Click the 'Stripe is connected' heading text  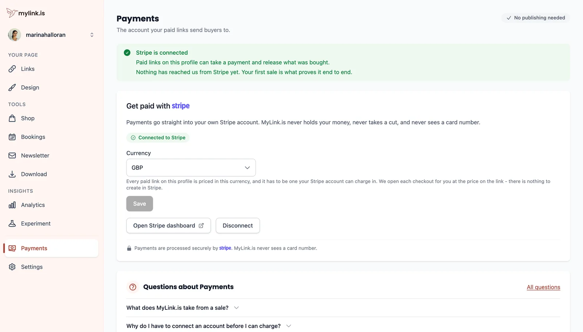point(162,52)
